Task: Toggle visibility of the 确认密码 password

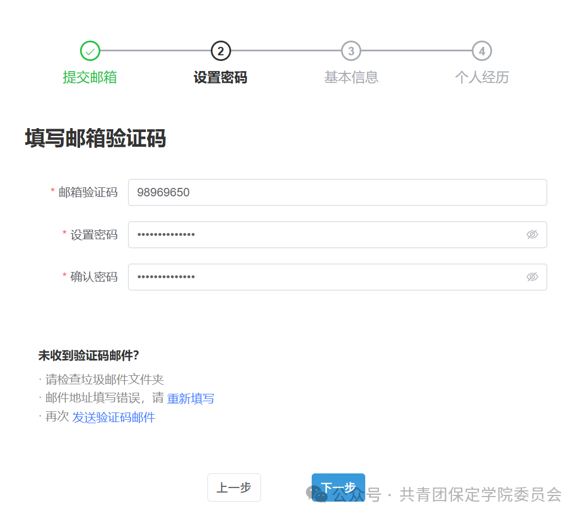Action: point(532,277)
